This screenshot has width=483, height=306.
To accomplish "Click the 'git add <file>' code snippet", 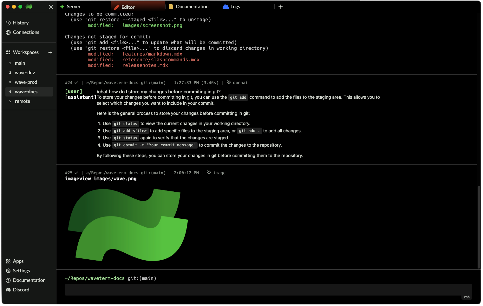I will pyautogui.click(x=130, y=131).
